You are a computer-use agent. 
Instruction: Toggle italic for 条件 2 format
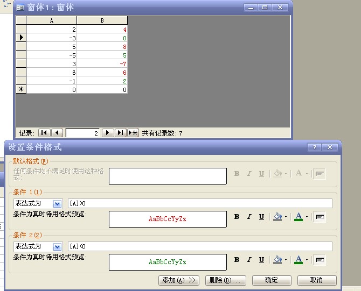pos(249,260)
